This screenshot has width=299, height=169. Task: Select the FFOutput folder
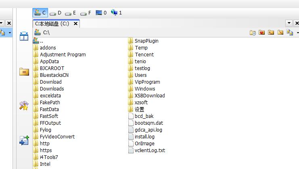pyautogui.click(x=47, y=123)
